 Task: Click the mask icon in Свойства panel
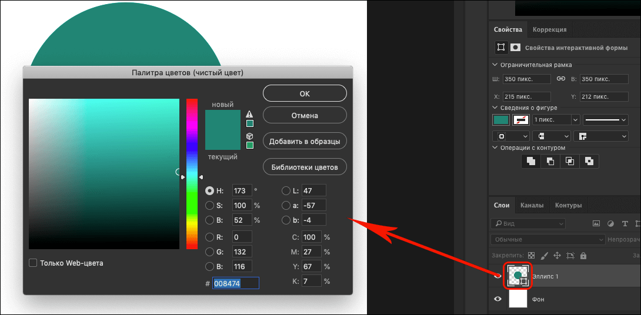point(516,48)
